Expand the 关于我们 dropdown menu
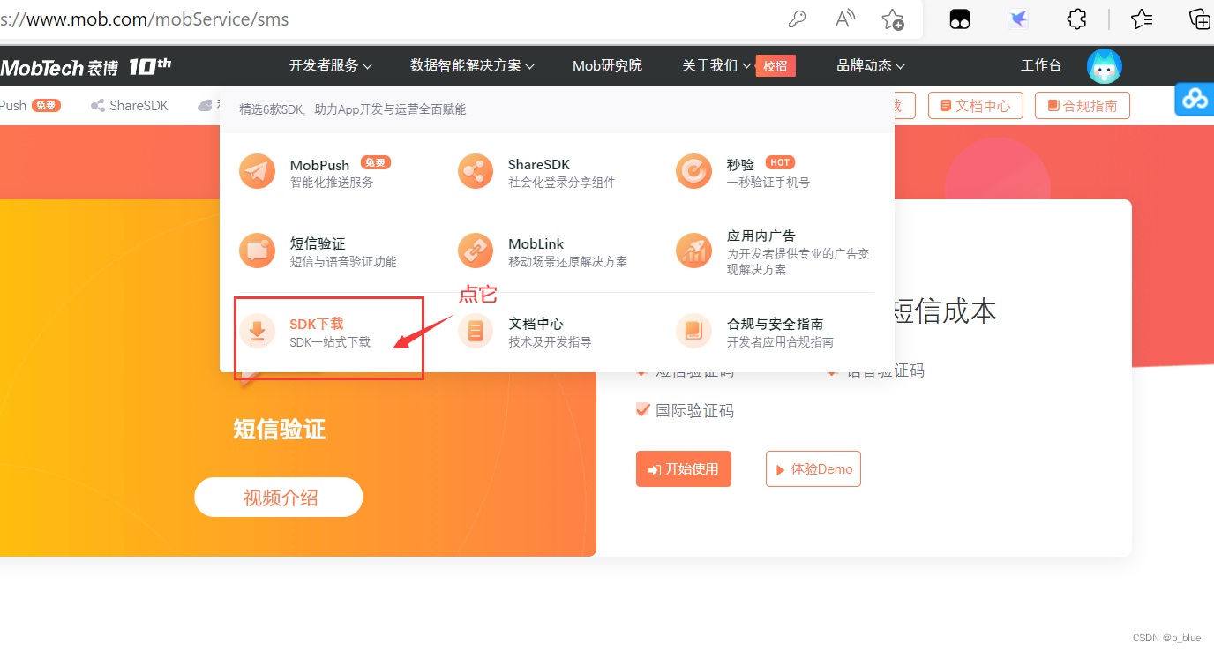 coord(716,65)
